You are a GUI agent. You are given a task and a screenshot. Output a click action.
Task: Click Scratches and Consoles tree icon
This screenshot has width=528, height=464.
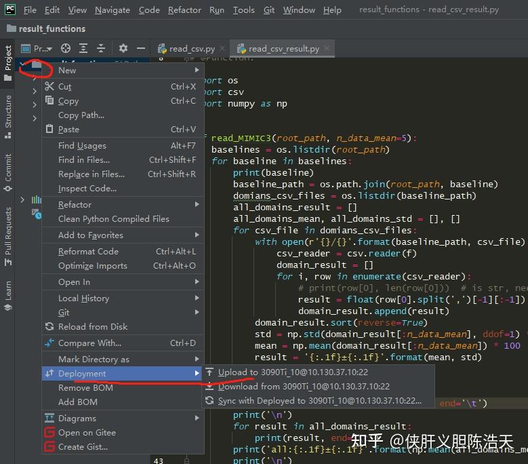pyautogui.click(x=36, y=214)
